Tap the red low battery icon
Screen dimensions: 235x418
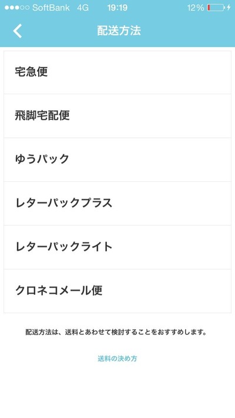click(216, 8)
